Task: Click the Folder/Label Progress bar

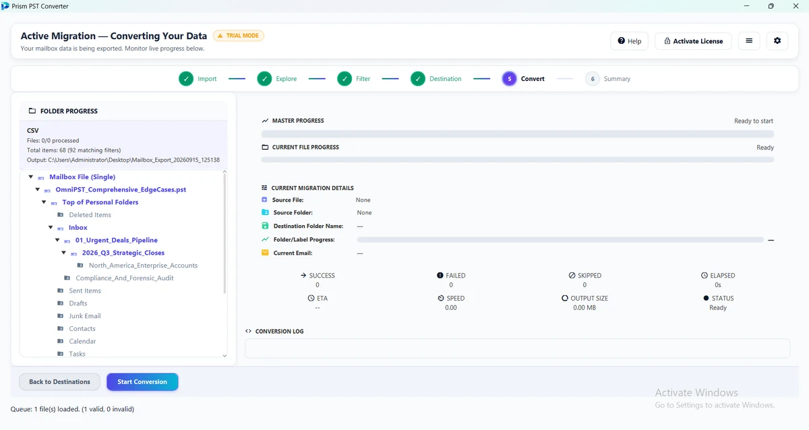Action: coord(560,239)
